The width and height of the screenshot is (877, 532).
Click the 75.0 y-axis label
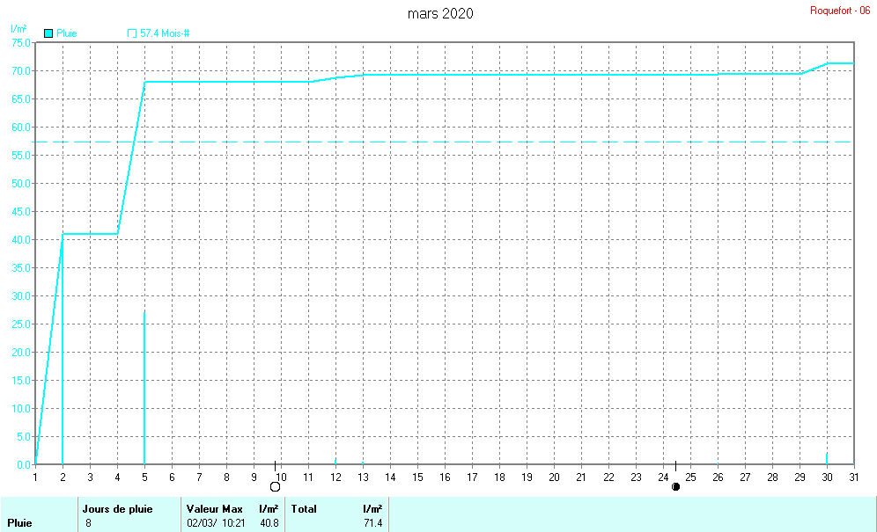click(x=21, y=42)
